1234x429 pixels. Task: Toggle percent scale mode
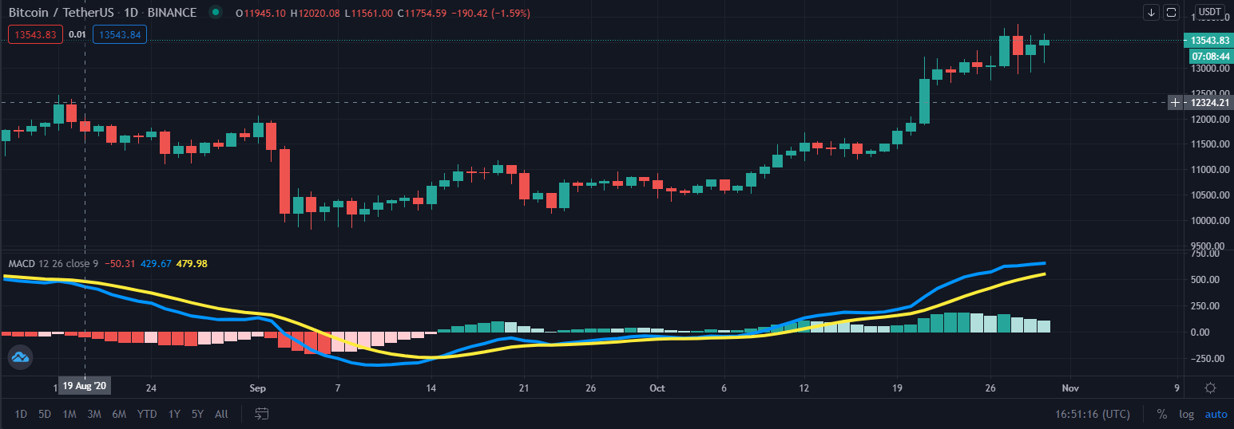[x=1162, y=414]
